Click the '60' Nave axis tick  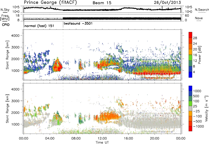pos(187,16)
